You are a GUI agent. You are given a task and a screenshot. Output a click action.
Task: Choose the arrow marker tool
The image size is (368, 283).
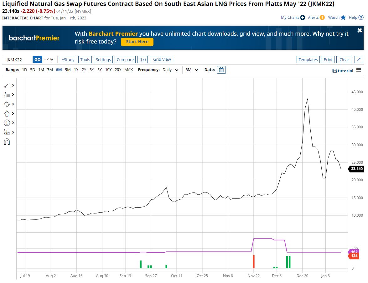[7, 113]
